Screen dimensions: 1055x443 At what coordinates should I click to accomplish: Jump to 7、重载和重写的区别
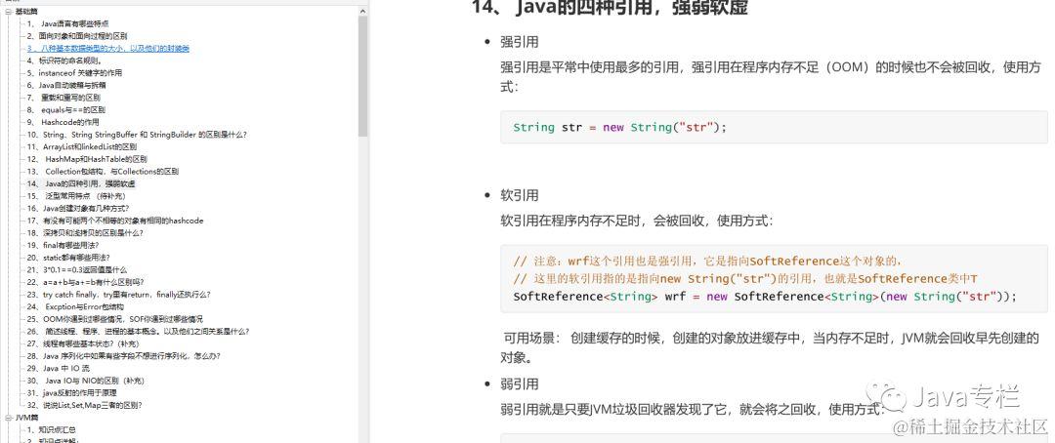63,98
